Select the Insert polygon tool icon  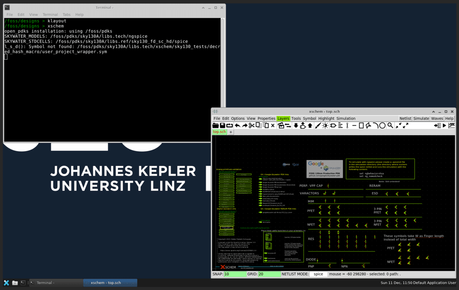pos(368,125)
